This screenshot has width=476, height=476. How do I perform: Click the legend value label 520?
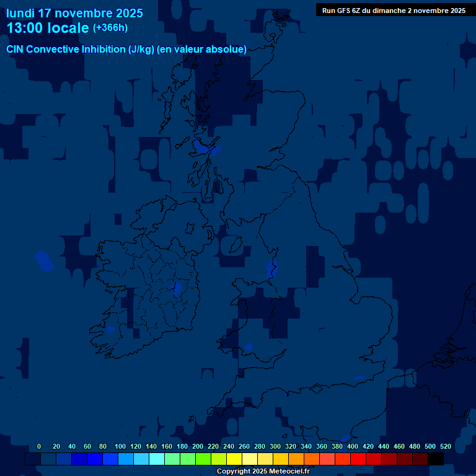(445, 446)
